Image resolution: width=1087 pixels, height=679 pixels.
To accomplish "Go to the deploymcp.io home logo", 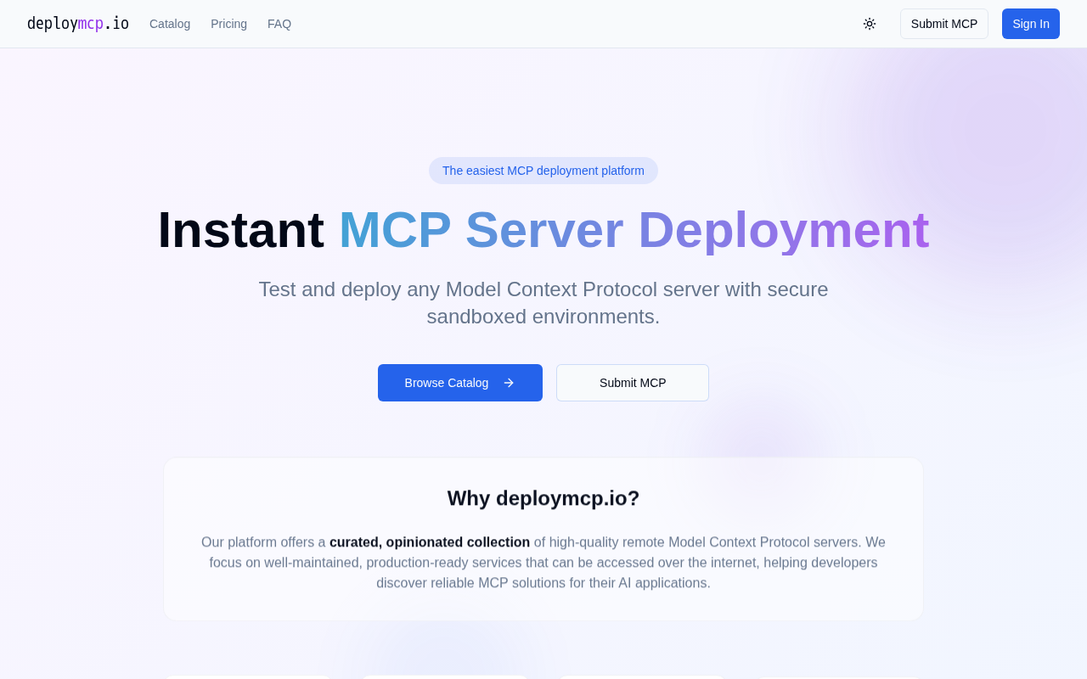I will tap(78, 24).
